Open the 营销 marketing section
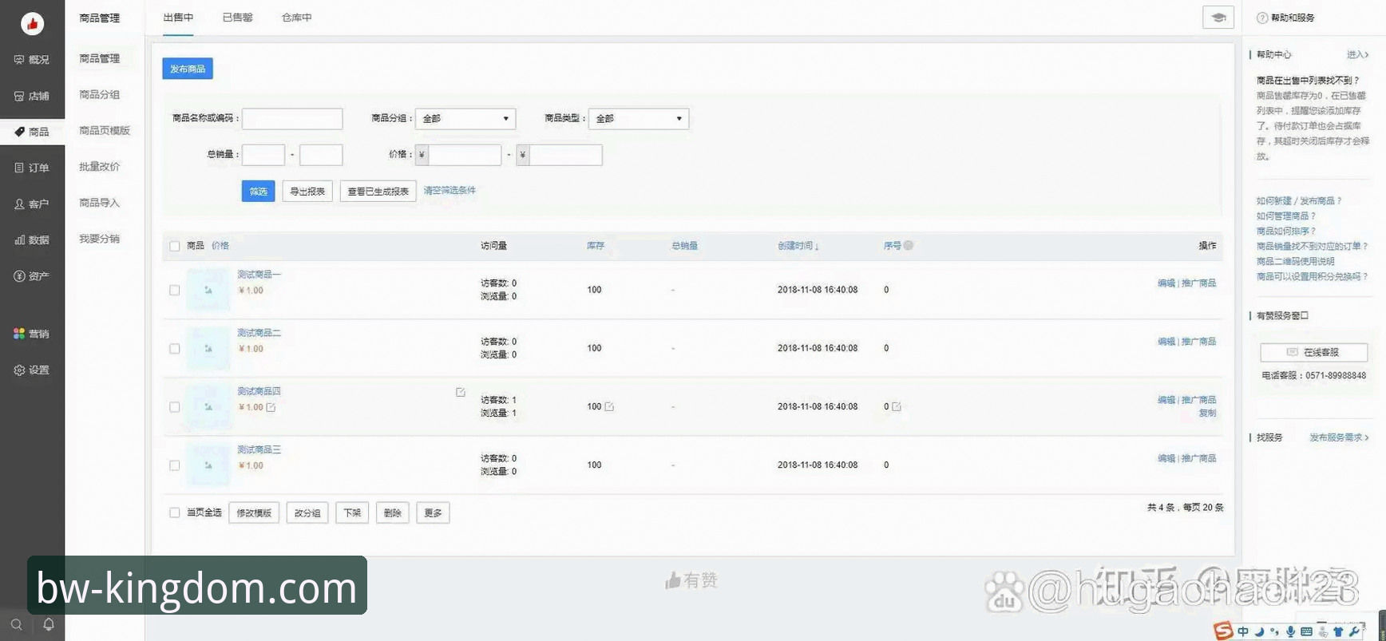 32,334
